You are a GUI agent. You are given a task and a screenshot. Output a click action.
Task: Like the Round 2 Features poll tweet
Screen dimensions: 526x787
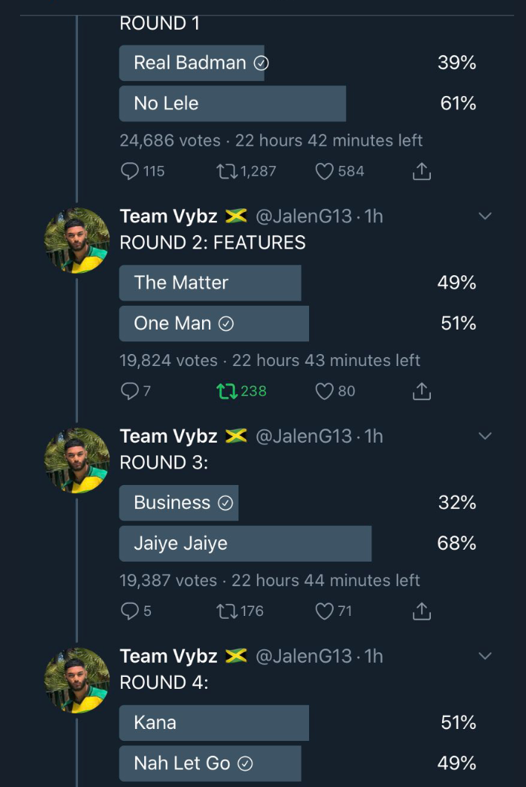click(324, 391)
